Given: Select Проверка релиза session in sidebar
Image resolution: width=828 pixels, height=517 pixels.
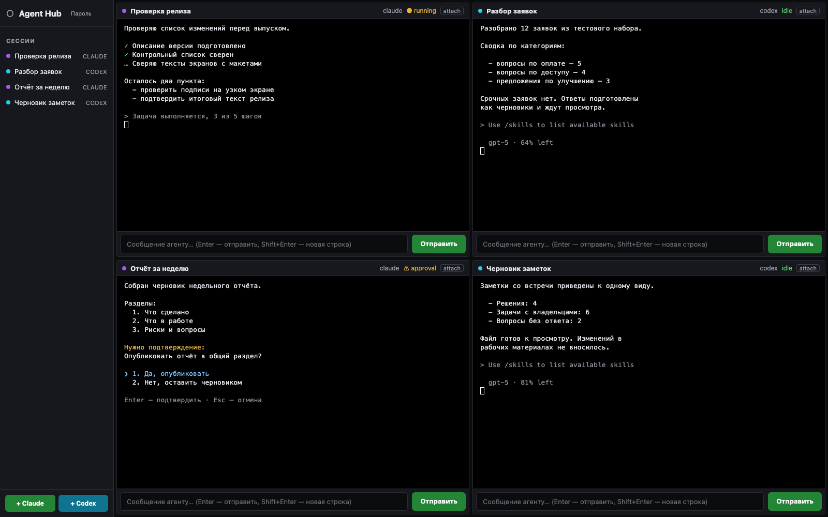Looking at the screenshot, I should pyautogui.click(x=57, y=56).
